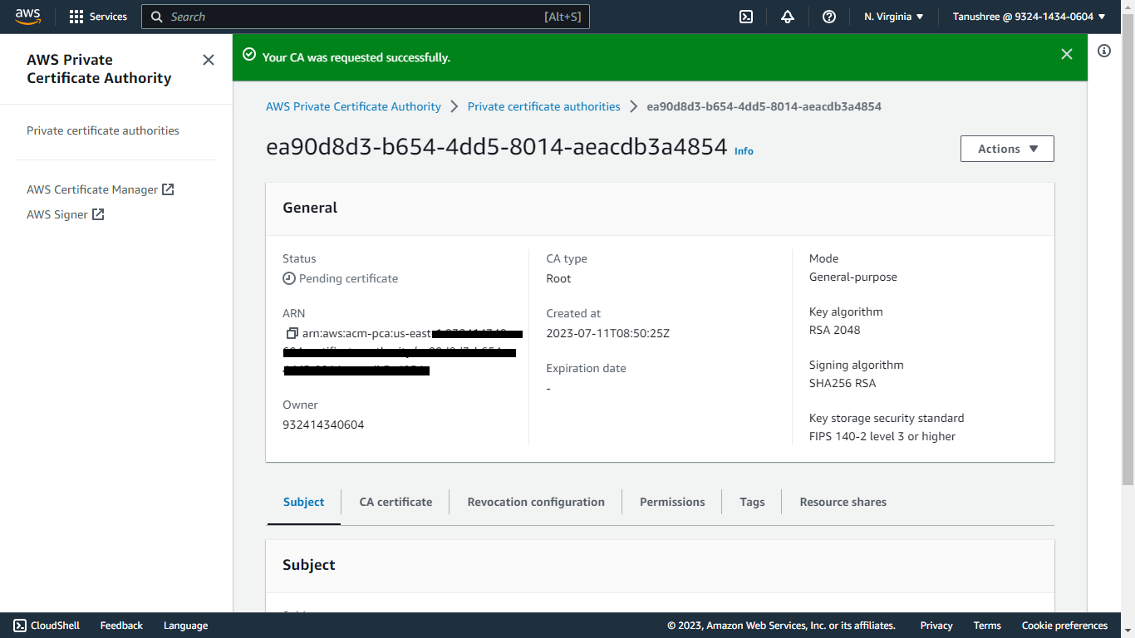Click the General-purpose mode value
Image resolution: width=1135 pixels, height=638 pixels.
(x=853, y=277)
